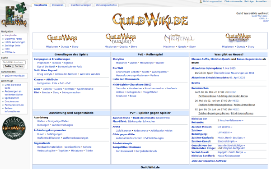
Task: Open the Guild Wars Prophecies logo
Action: (62, 38)
